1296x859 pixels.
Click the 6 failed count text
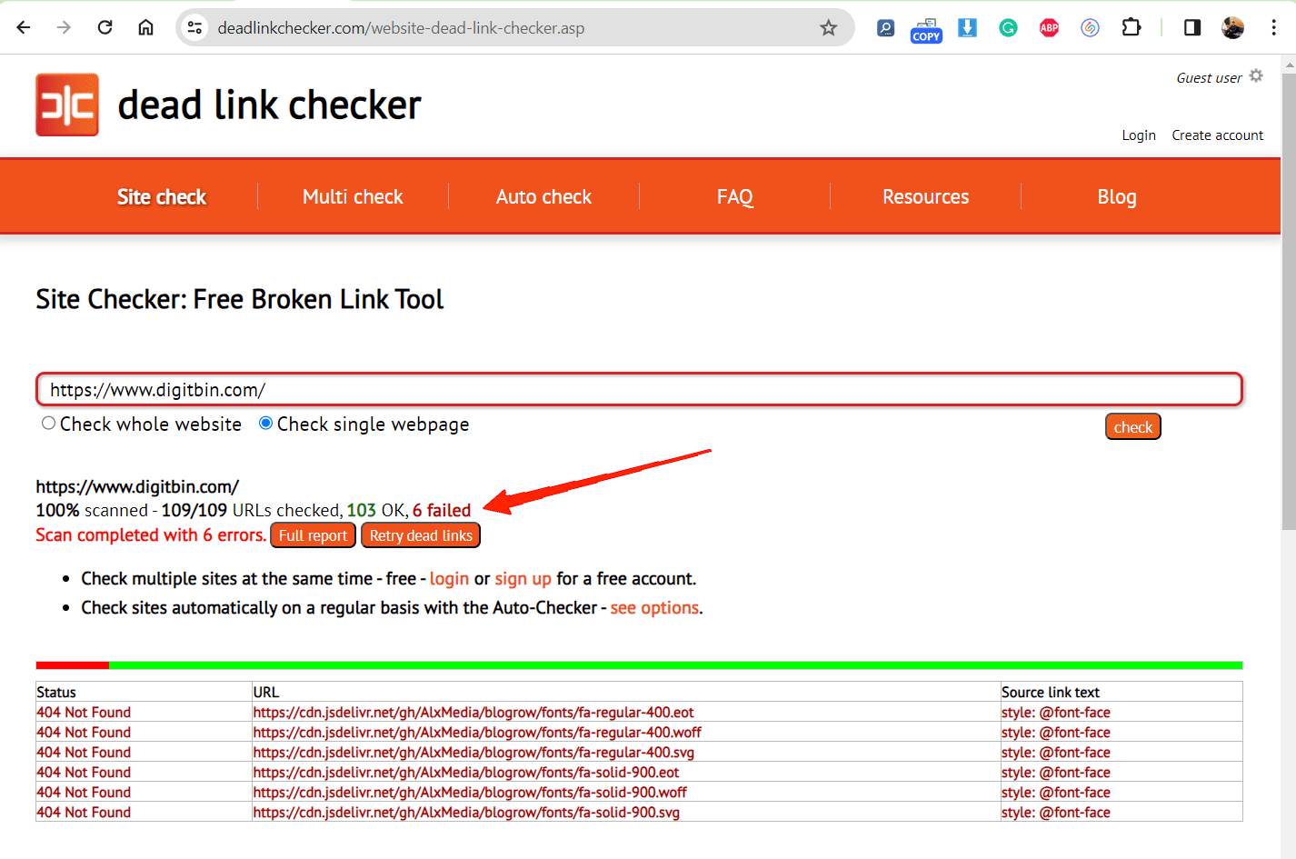pyautogui.click(x=442, y=511)
